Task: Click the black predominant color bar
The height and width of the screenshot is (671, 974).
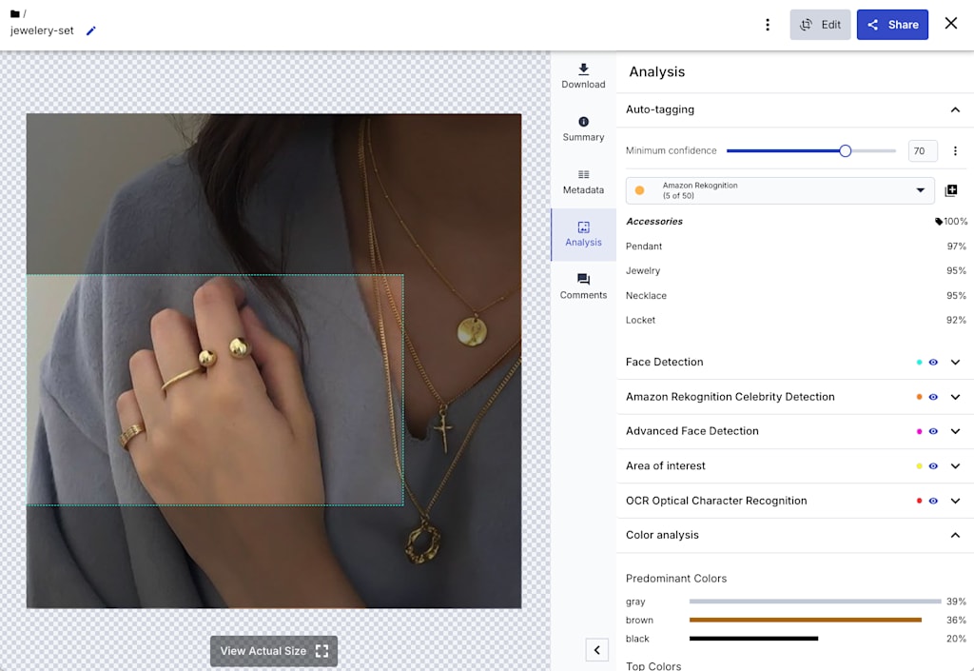Action: pos(753,638)
